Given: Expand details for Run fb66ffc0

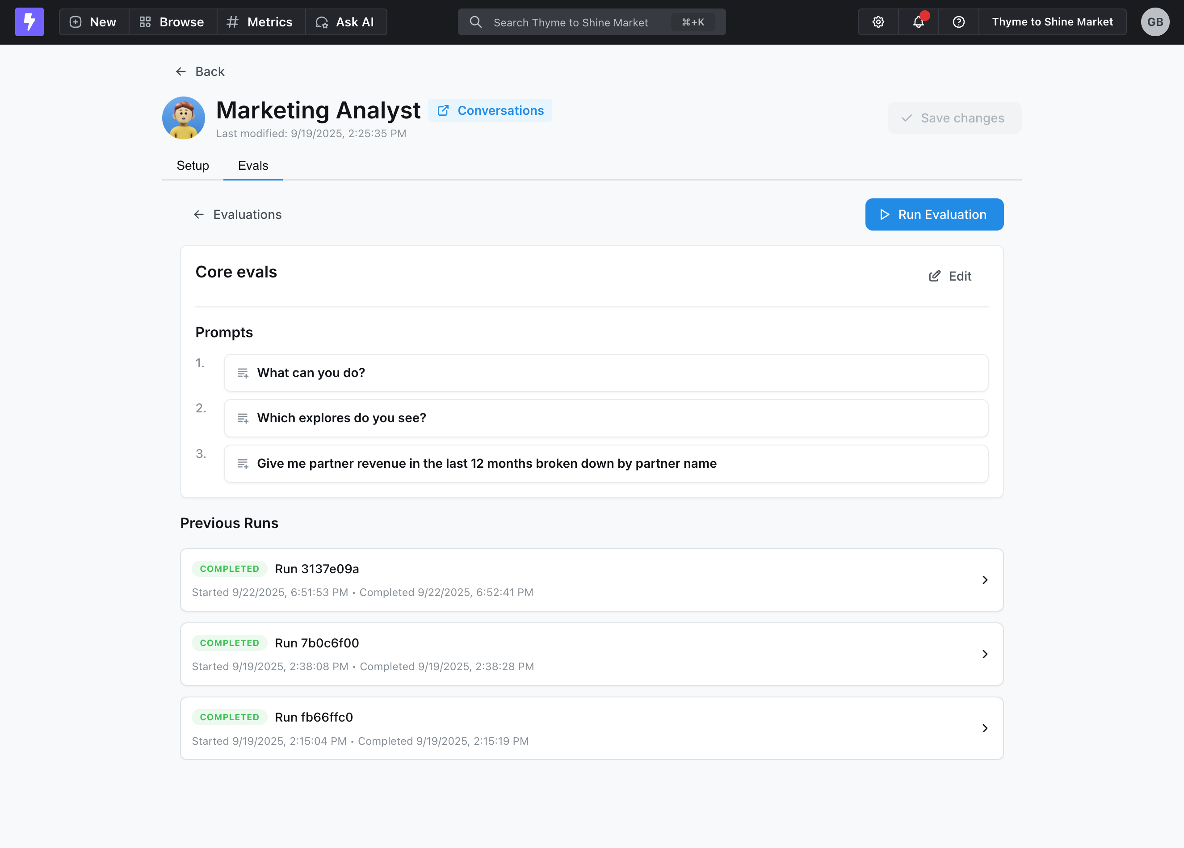Looking at the screenshot, I should 986,728.
